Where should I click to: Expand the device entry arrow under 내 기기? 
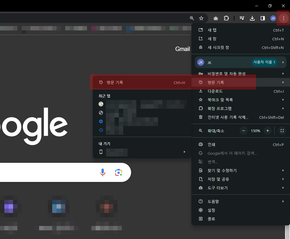[x=184, y=152]
